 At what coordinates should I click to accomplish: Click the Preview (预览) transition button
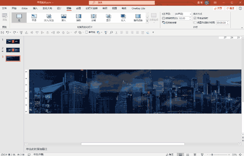point(4,17)
